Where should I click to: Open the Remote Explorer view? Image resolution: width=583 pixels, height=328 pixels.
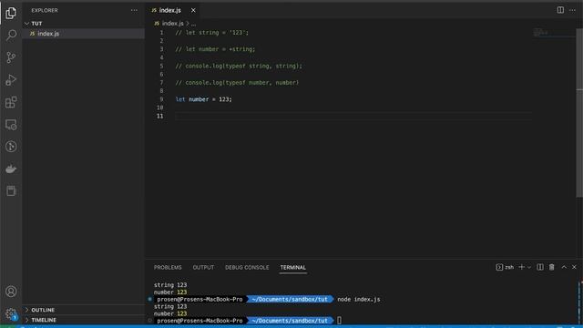[11, 125]
